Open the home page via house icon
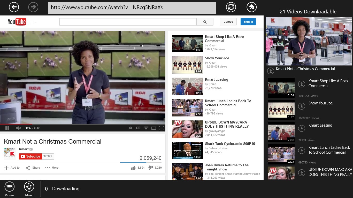 tap(252, 7)
